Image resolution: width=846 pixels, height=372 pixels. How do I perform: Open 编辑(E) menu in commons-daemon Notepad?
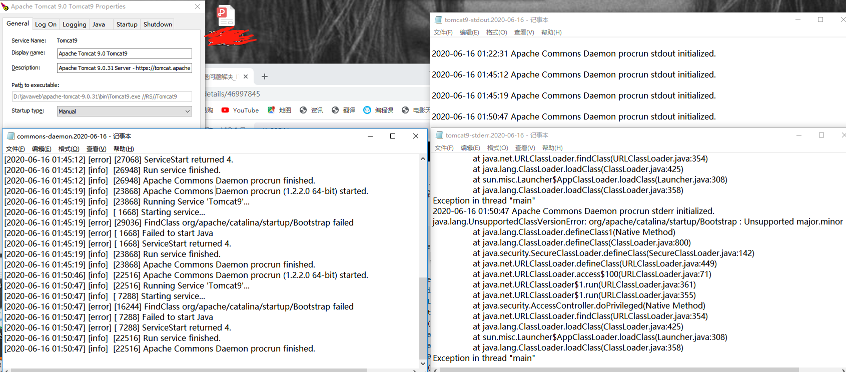point(42,148)
